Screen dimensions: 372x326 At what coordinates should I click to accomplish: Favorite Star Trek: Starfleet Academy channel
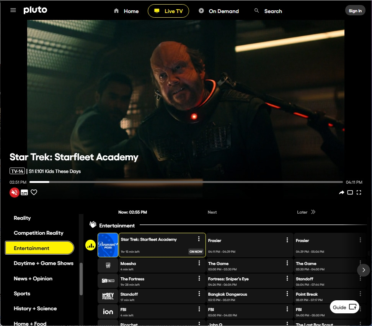(x=34, y=192)
